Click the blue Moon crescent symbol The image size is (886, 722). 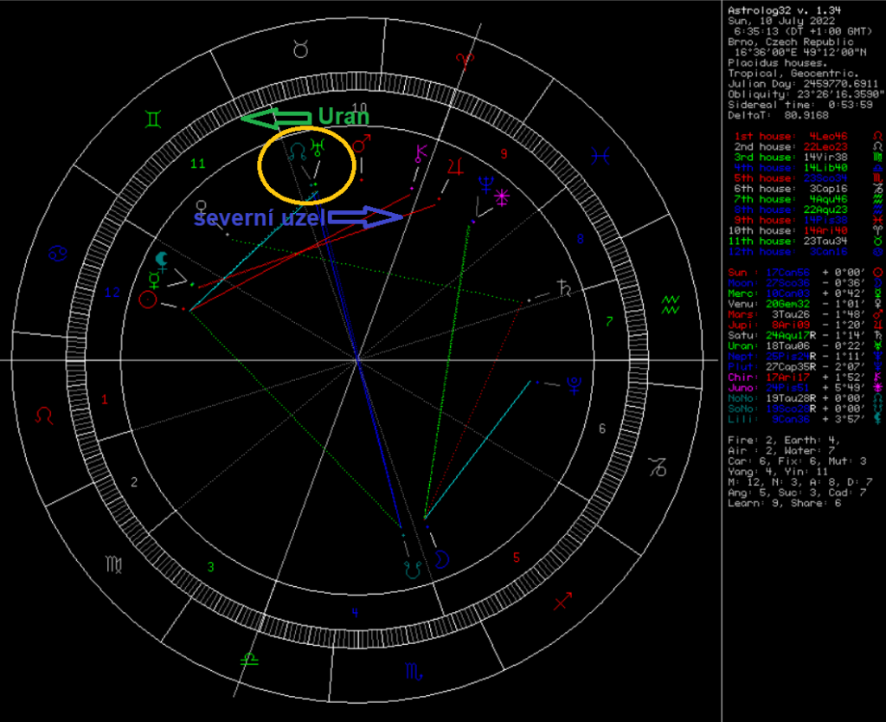coord(441,560)
